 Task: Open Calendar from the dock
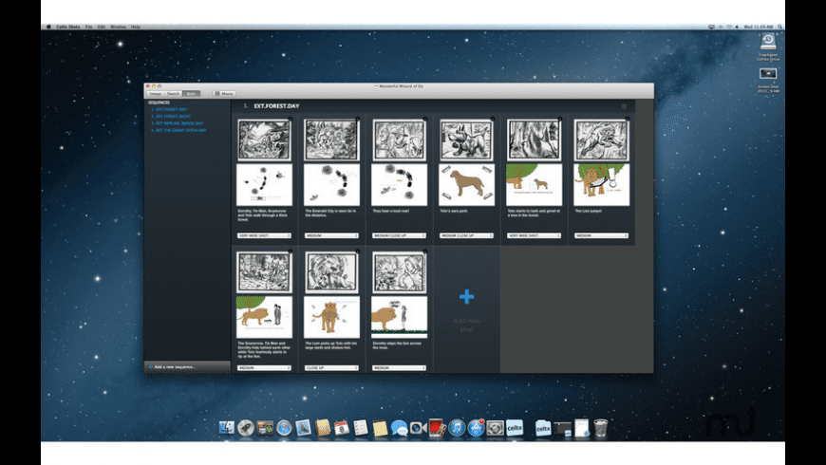342,428
